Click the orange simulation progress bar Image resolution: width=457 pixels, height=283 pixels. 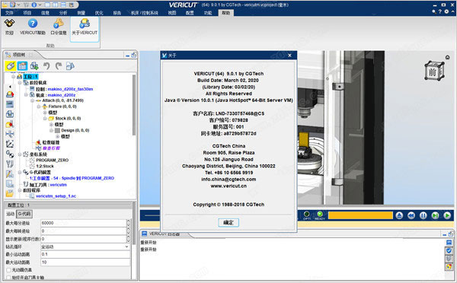tap(360, 215)
